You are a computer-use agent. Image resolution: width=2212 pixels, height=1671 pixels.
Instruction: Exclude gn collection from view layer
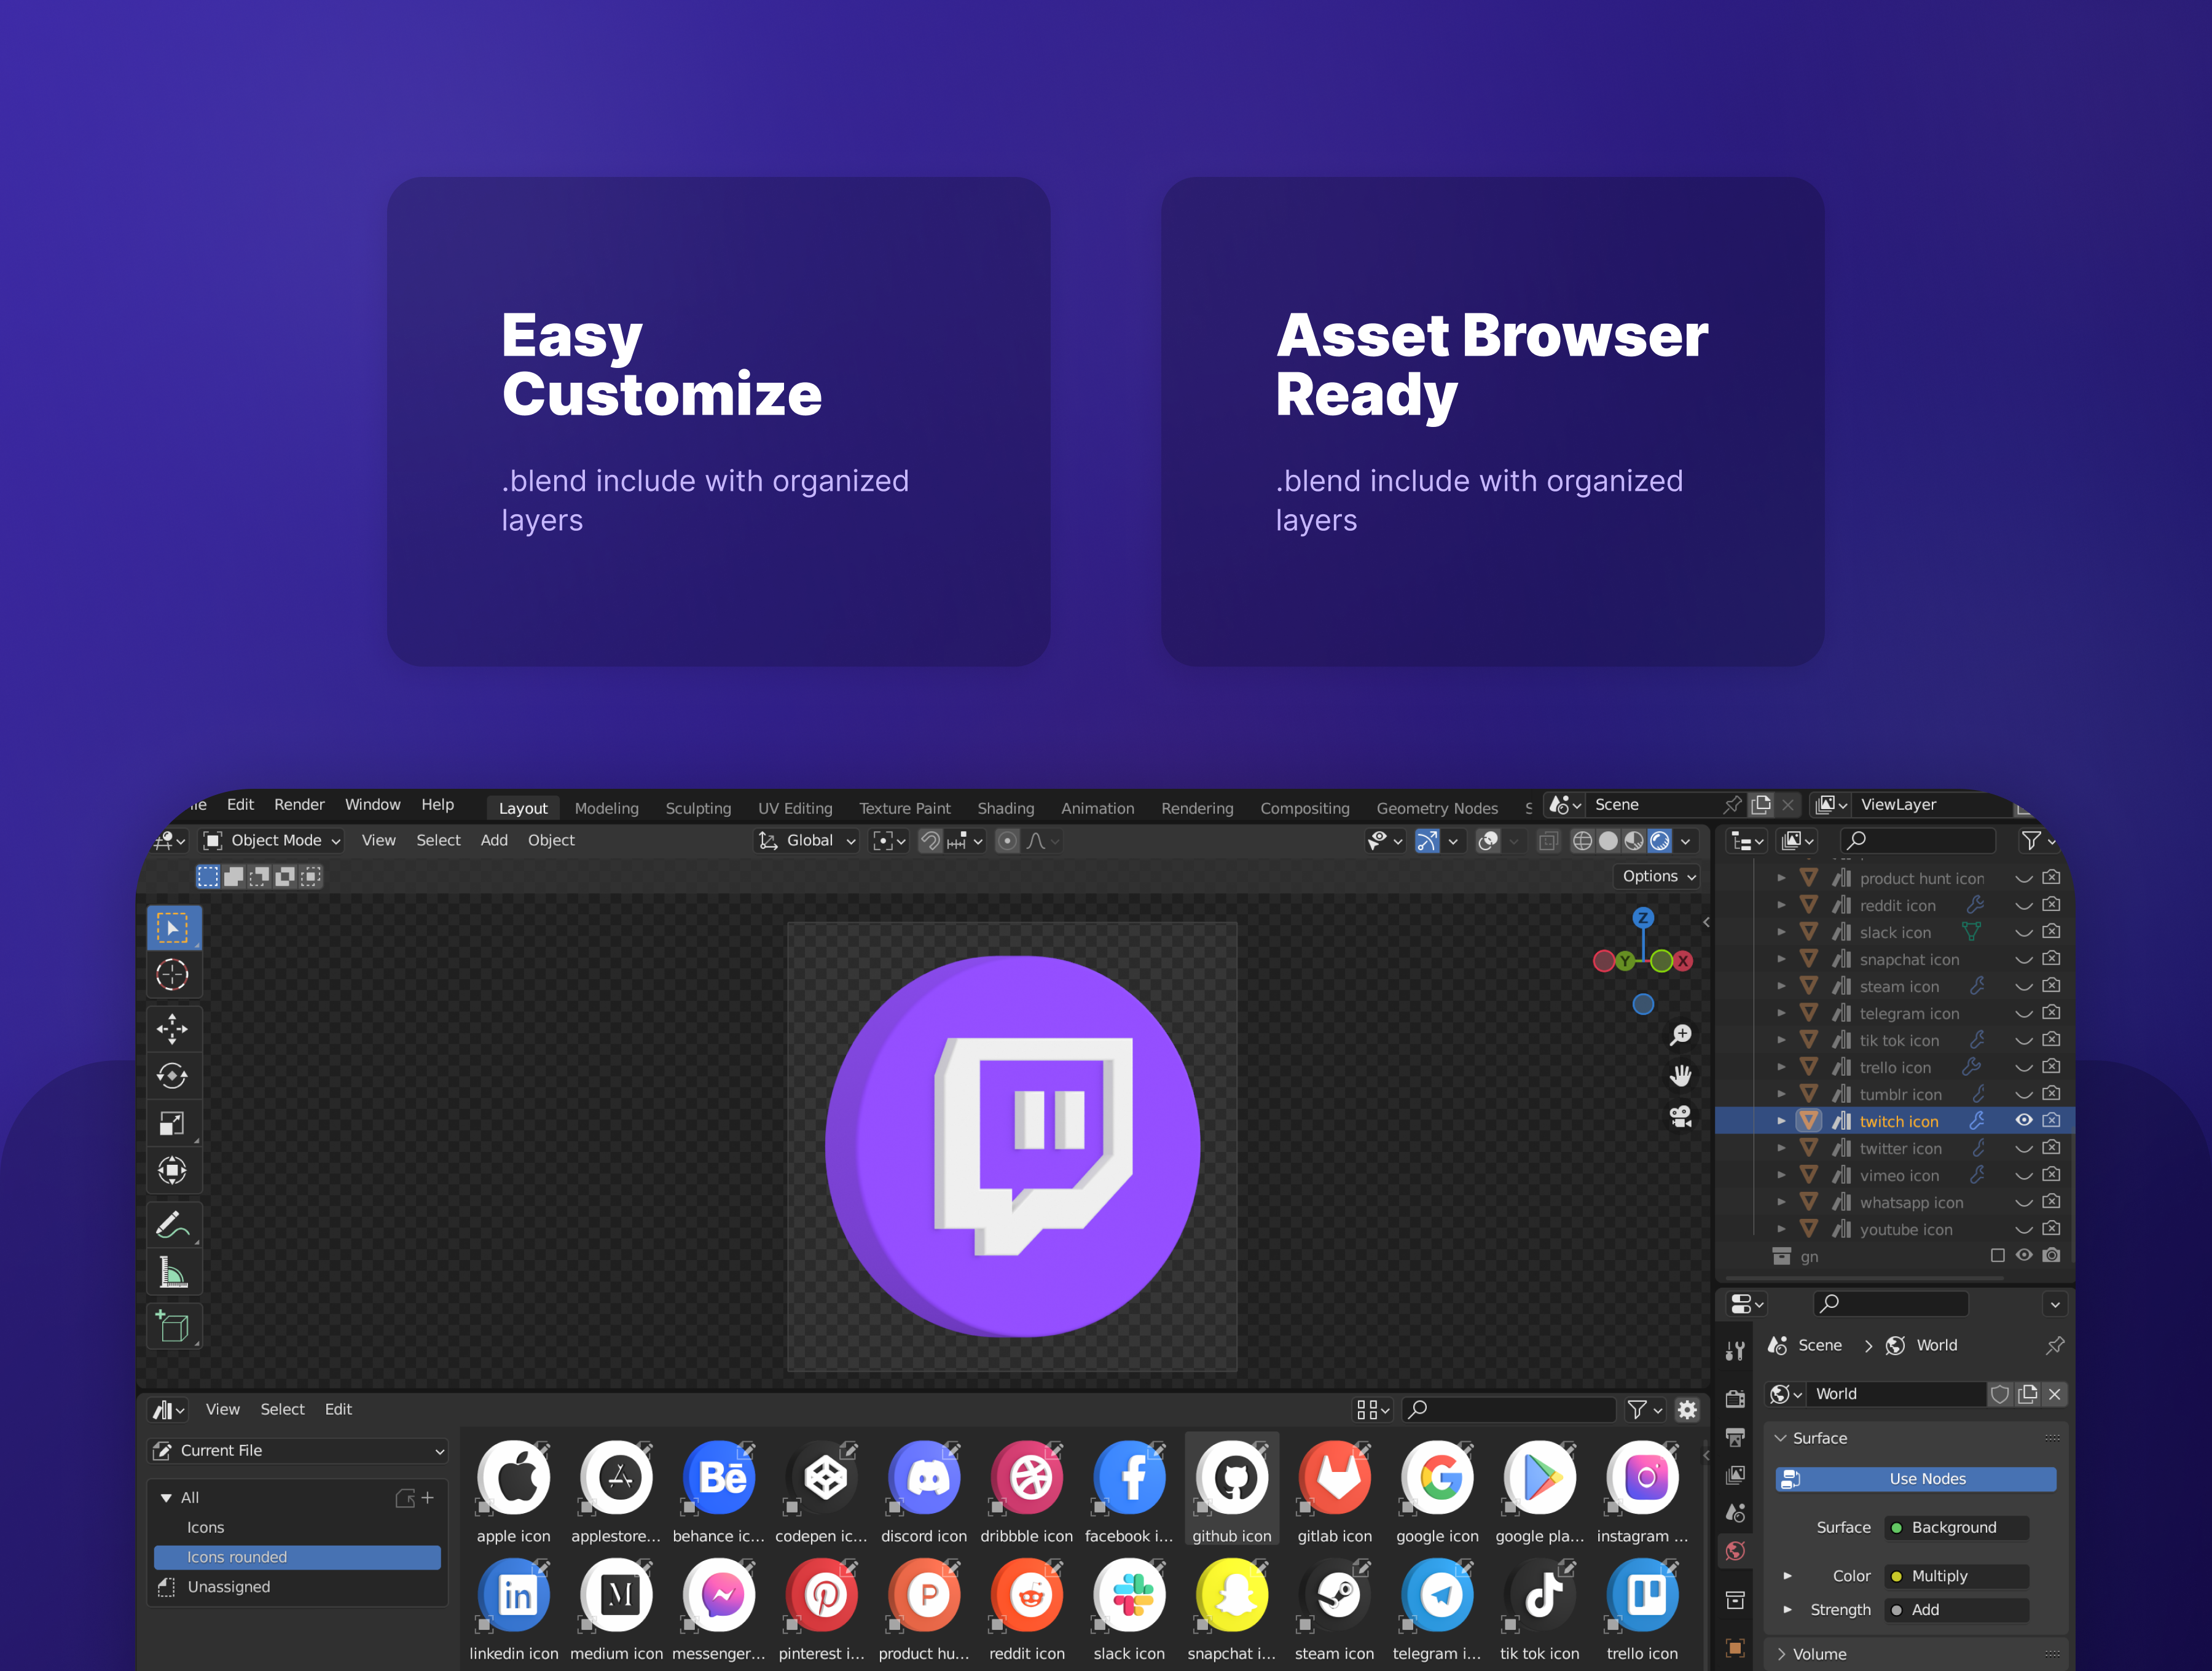pyautogui.click(x=1998, y=1255)
